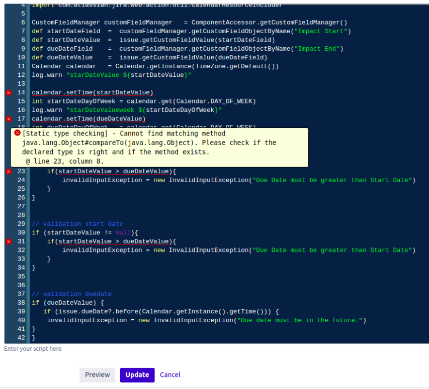The width and height of the screenshot is (429, 389).
Task: Click the Cancel link
Action: click(170, 374)
